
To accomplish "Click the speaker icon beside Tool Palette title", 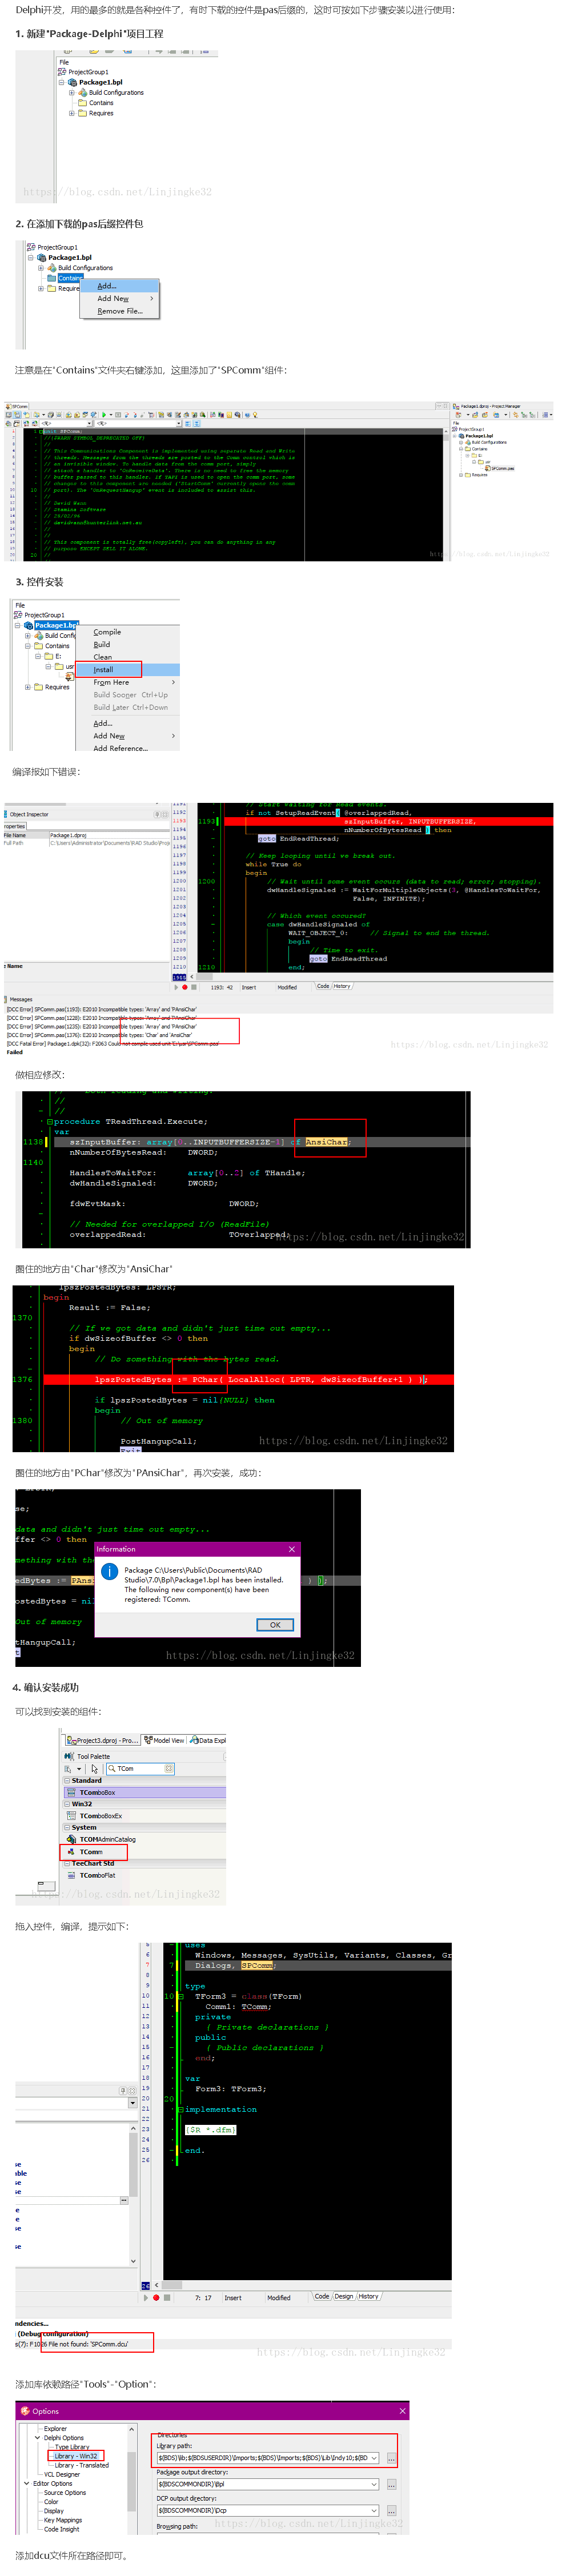I will pos(69,1756).
